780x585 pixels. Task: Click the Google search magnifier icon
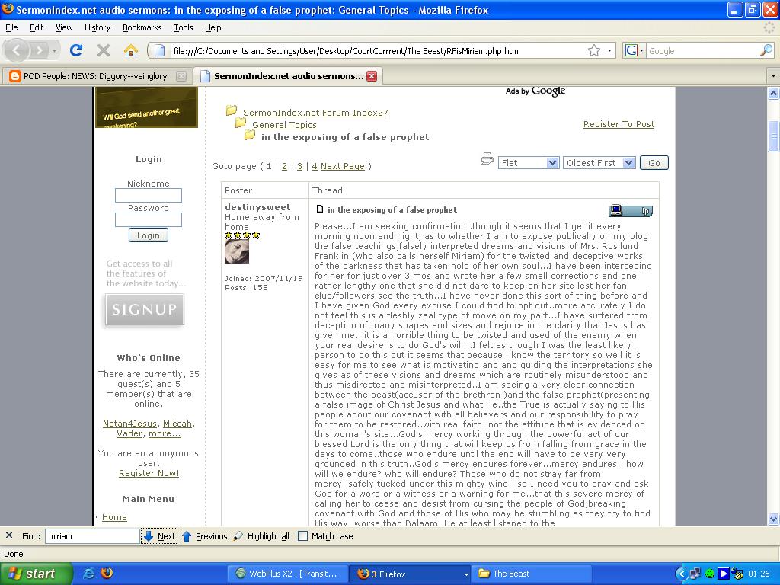pyautogui.click(x=766, y=51)
